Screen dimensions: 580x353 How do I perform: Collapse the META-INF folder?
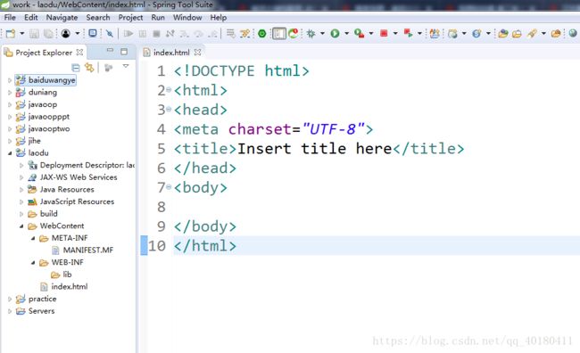pos(33,238)
